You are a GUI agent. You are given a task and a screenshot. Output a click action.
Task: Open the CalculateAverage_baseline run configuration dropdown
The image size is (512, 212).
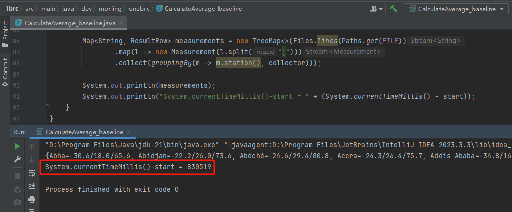[456, 9]
